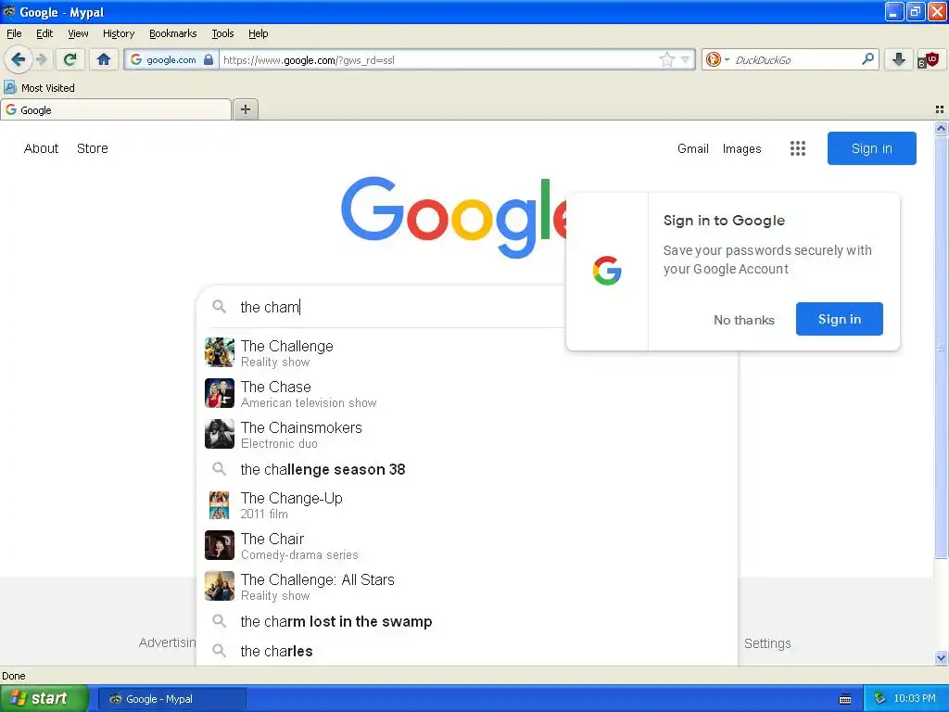
Task: Click the taskbar clock 10:03 PM
Action: (x=914, y=698)
